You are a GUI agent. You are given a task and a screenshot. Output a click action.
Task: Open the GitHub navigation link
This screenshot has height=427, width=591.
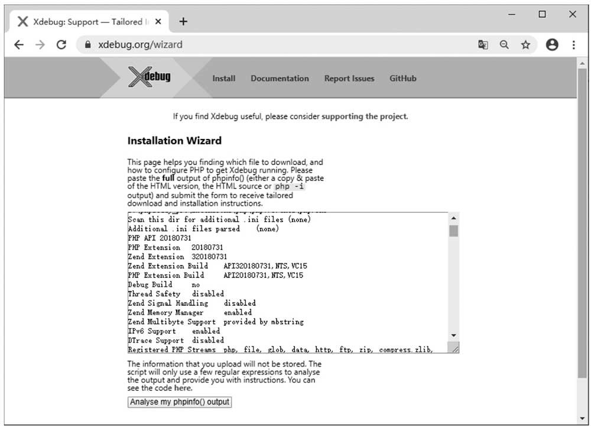click(x=403, y=79)
